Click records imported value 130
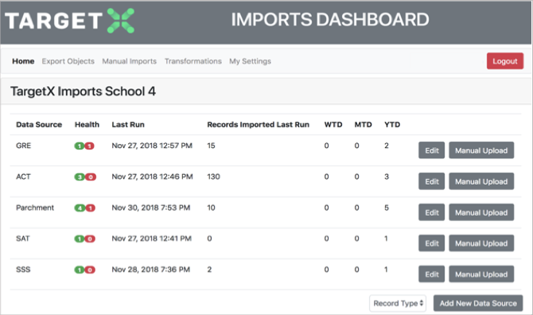The image size is (533, 315). point(213,177)
